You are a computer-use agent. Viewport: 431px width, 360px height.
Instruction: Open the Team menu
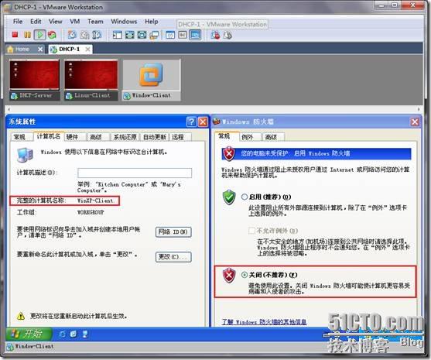click(95, 21)
